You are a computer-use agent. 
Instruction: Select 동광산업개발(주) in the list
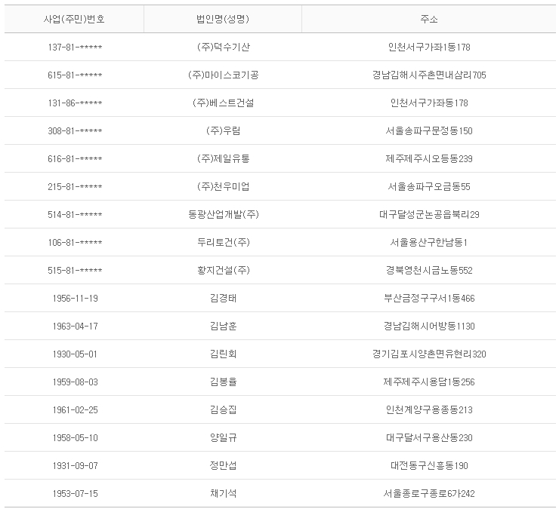pos(222,215)
